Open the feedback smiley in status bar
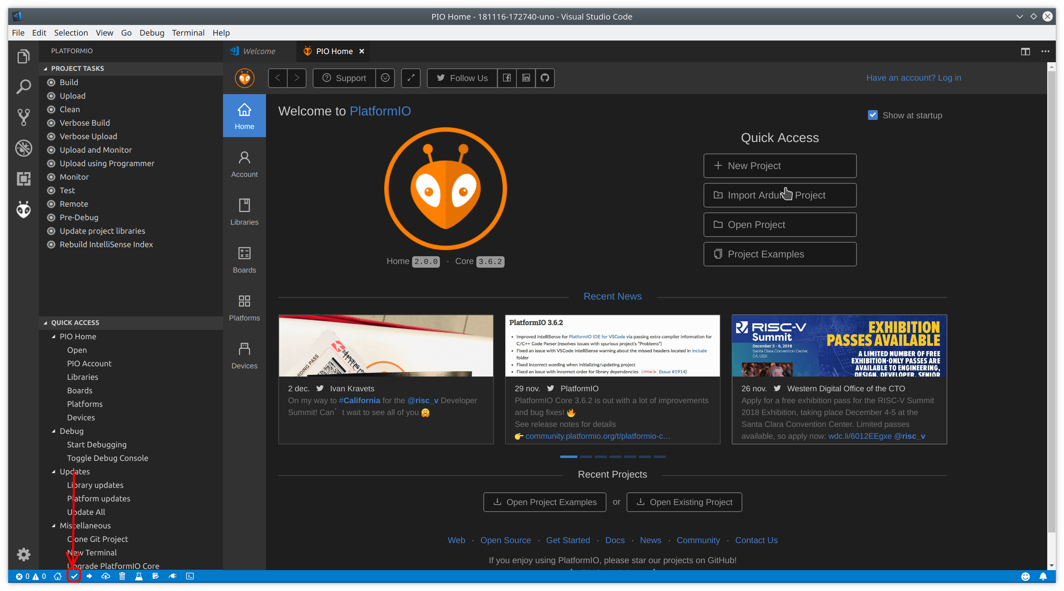This screenshot has height=591, width=1064. click(x=1025, y=576)
